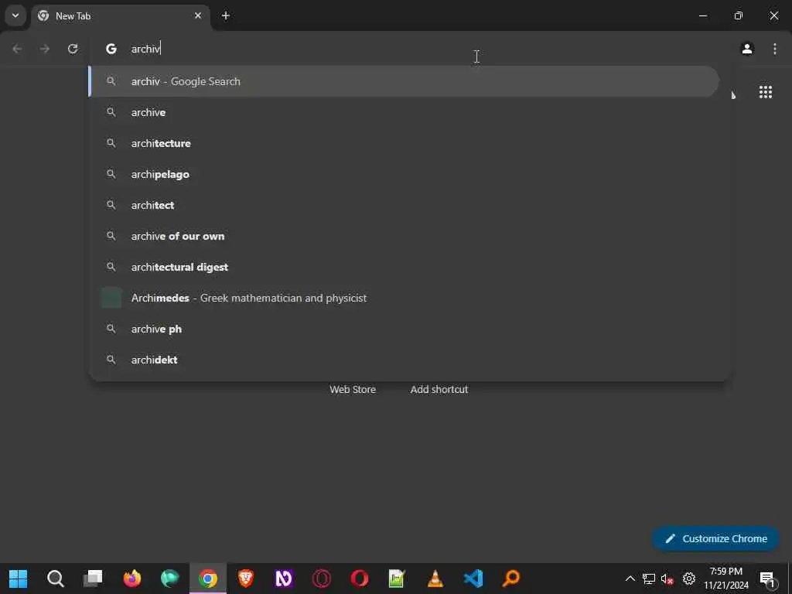Launch Visual Studio Code from taskbar
The image size is (792, 594).
click(x=473, y=579)
